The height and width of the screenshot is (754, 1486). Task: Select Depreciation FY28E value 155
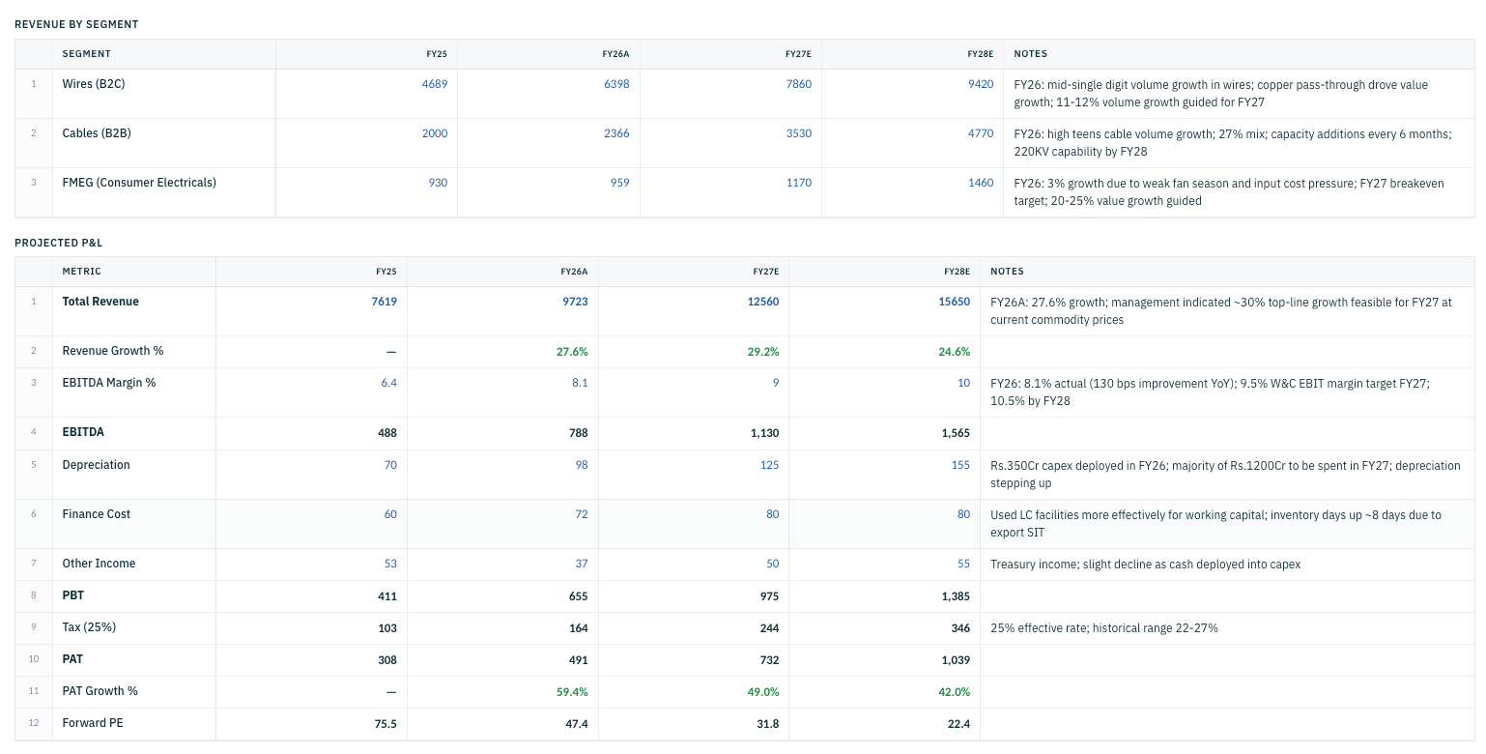pyautogui.click(x=960, y=465)
